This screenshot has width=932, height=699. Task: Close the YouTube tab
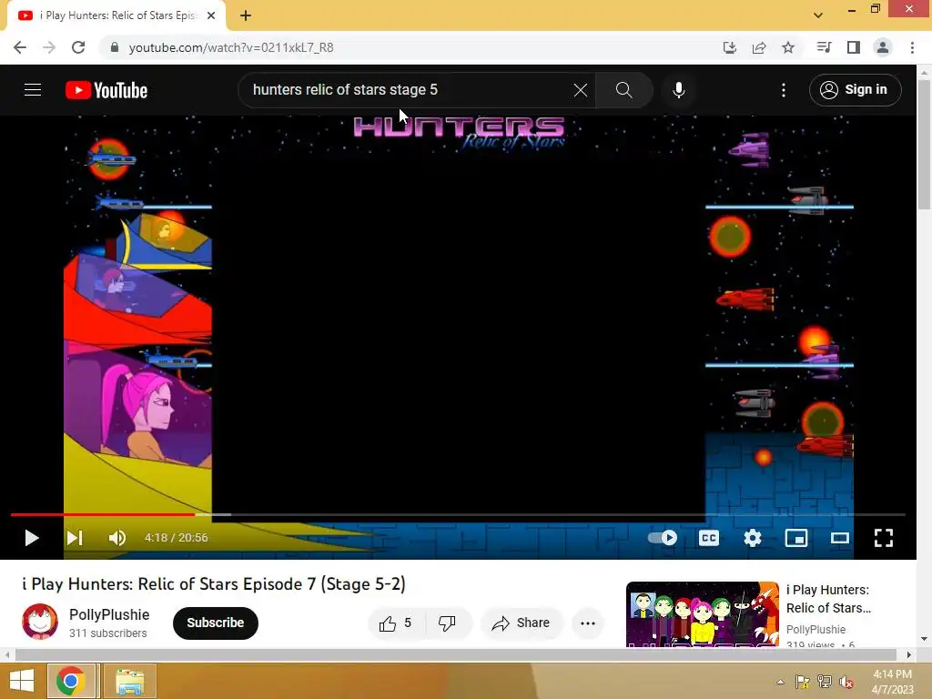click(x=211, y=15)
